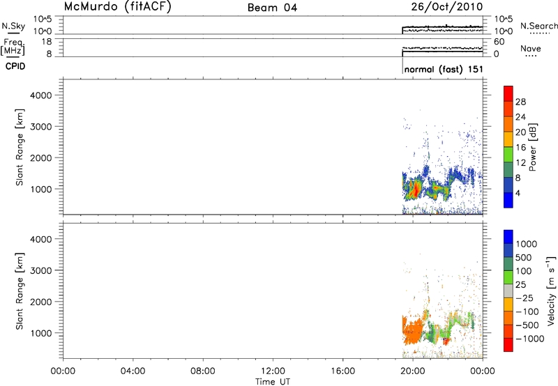The image size is (558, 386).
Task: Click the 'N.Search' legend label
Action: pos(538,26)
